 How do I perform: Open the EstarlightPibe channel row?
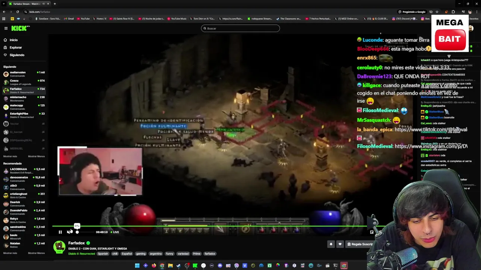coord(24,115)
